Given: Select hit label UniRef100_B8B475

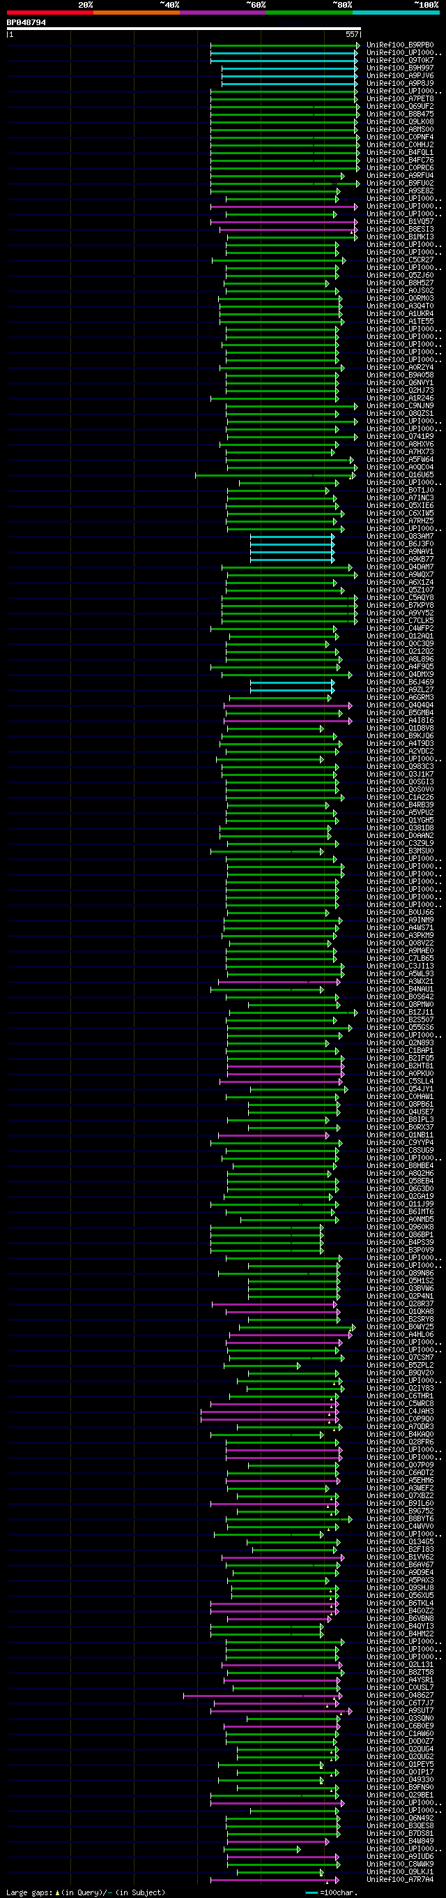Looking at the screenshot, I should click(x=401, y=114).
